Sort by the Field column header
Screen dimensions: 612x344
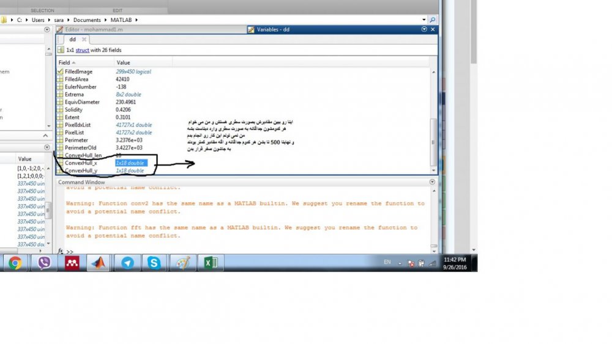click(67, 62)
